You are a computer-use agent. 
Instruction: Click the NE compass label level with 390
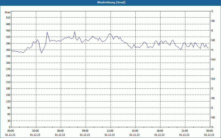tap(213, 40)
